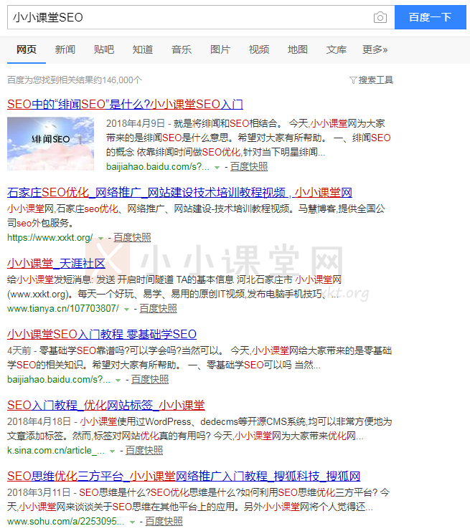Image resolution: width=470 pixels, height=531 pixels.
Task: Open 百度快照 for the xxkt.org result
Action: [x=132, y=238]
